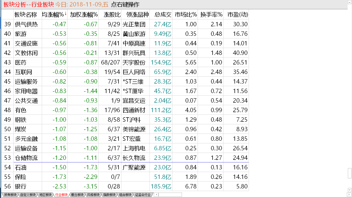
Task: Select the 文教休闲 sector name
Action: click(26, 53)
